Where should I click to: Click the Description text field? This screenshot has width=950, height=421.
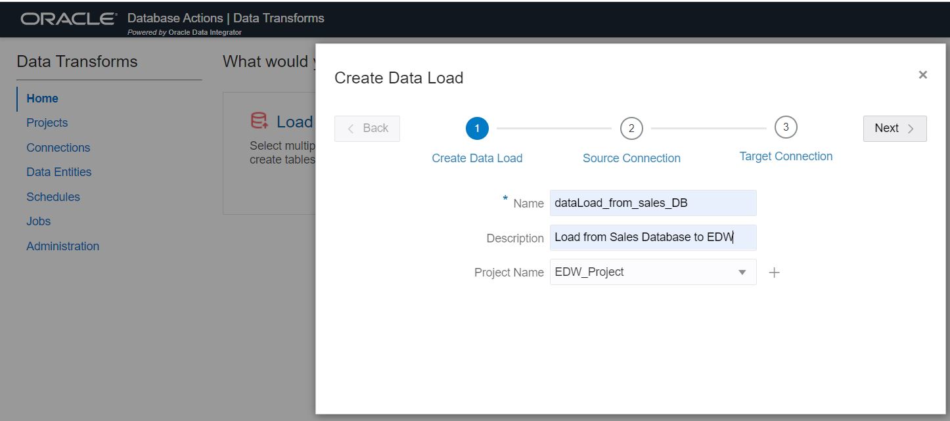click(652, 238)
